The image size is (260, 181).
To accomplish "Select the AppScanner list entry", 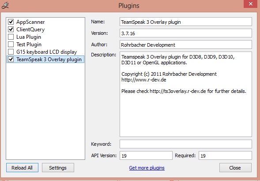I will pyautogui.click(x=30, y=22).
